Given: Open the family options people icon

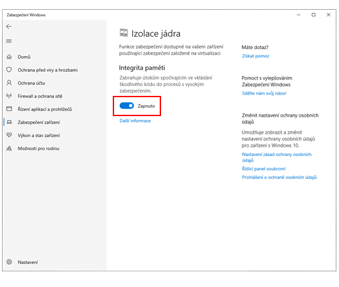Looking at the screenshot, I should click(9, 149).
